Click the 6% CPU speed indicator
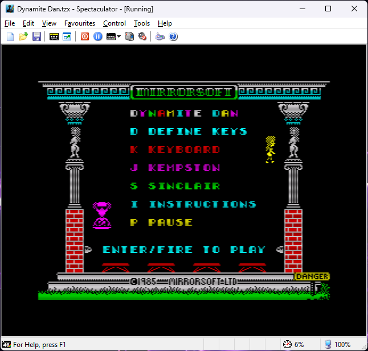Viewport: 368px width, 351px height. [293, 345]
